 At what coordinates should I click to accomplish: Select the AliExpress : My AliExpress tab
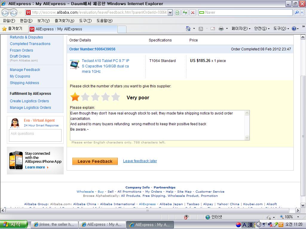point(73,29)
